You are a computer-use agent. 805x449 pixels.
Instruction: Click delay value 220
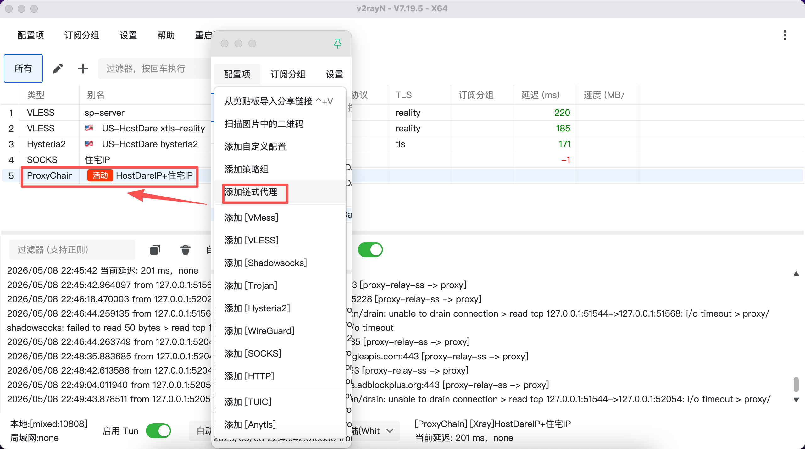coord(562,113)
